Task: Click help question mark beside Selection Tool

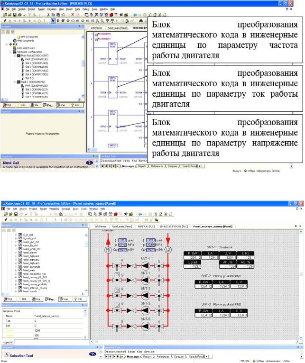Action: click(92, 354)
